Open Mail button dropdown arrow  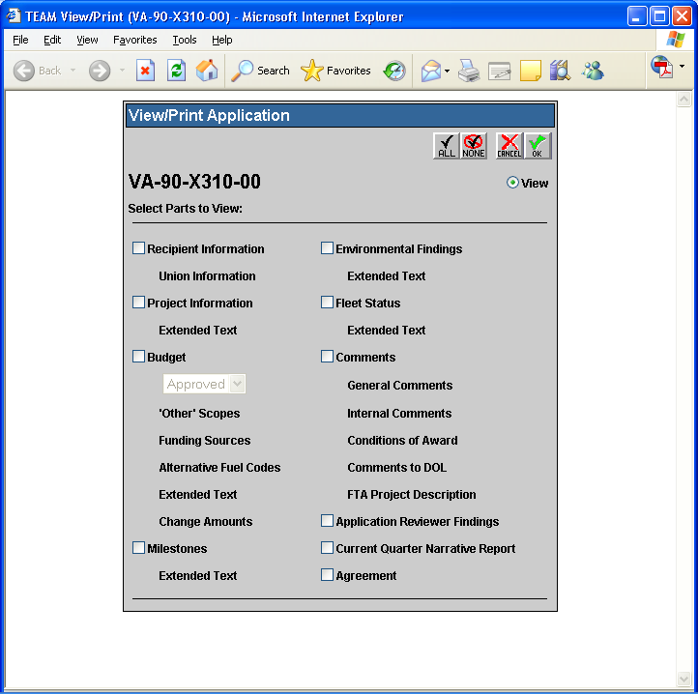[447, 71]
